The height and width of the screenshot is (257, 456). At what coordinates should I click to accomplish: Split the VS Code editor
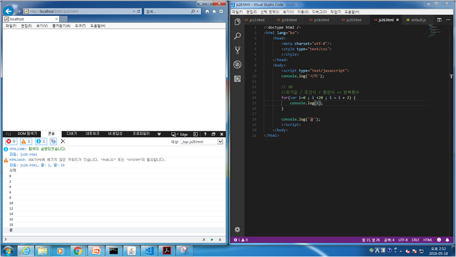pos(439,20)
